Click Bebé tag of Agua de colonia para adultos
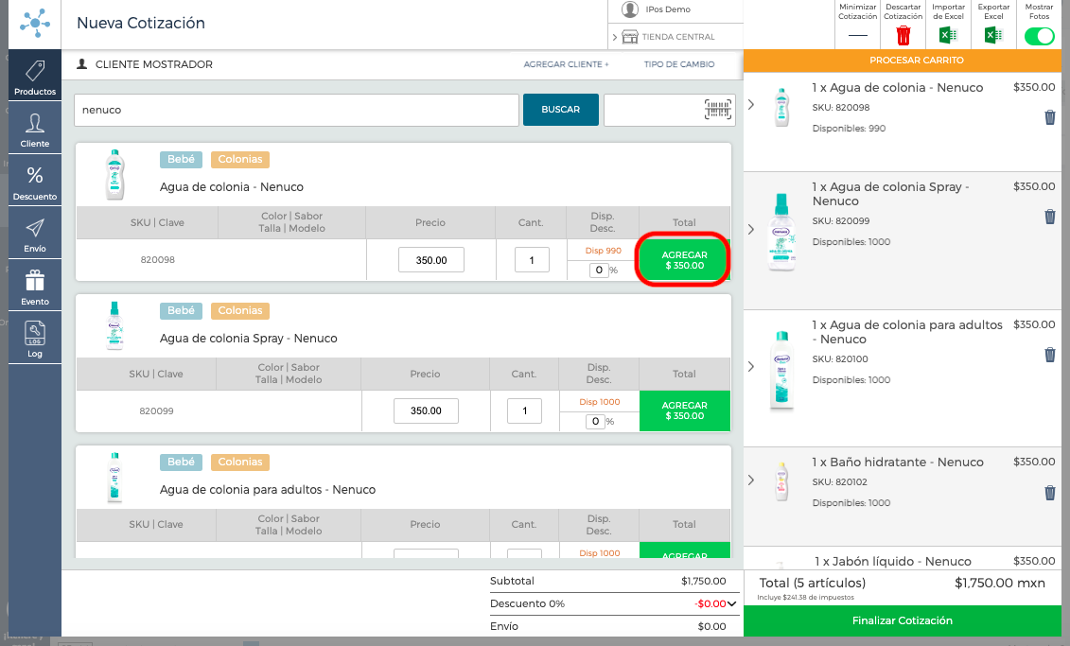The height and width of the screenshot is (646, 1070). click(181, 462)
